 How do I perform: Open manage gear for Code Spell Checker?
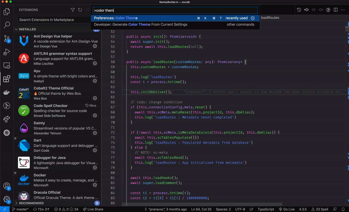(95, 115)
